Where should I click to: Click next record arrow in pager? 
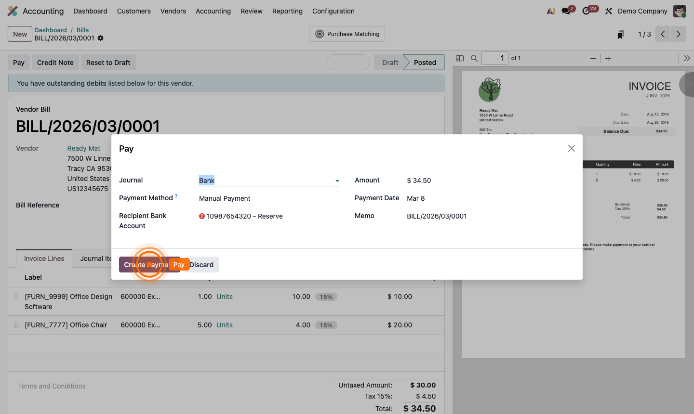[x=679, y=34]
